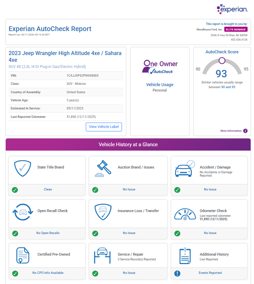
Task: Click the AutoCheck Score gauge marker
Action: (x=222, y=61)
